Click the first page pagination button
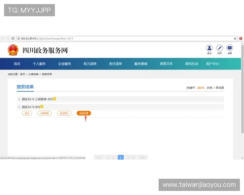 99,157
